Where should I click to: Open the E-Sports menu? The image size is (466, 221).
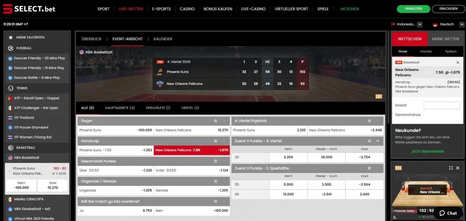(161, 9)
